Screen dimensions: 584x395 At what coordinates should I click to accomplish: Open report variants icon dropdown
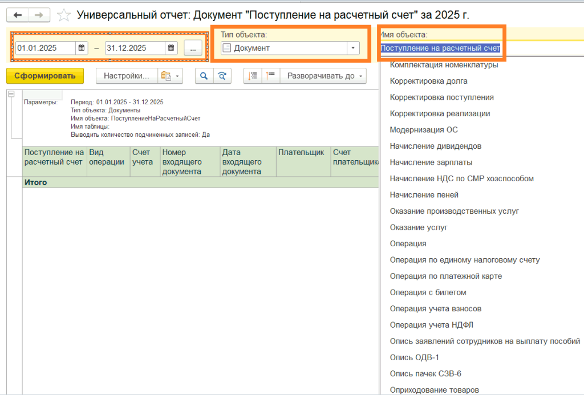[x=170, y=76]
